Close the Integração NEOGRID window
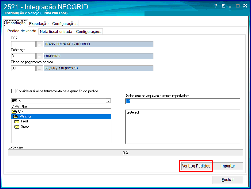The height and width of the screenshot is (189, 251). (245, 6)
